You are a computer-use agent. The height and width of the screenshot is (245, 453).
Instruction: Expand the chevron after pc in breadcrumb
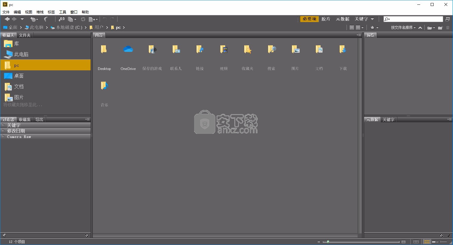(x=124, y=27)
